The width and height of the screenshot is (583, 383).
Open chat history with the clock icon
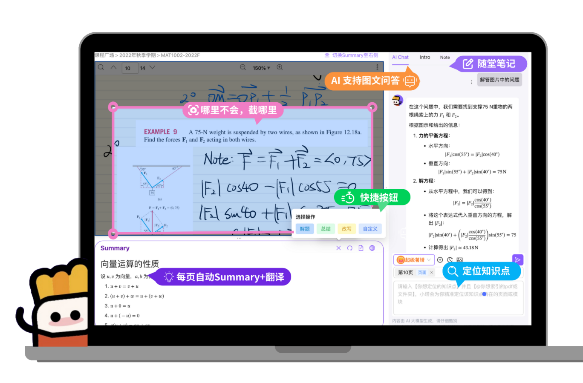450,259
